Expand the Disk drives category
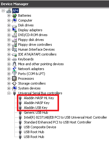 (9, 25)
